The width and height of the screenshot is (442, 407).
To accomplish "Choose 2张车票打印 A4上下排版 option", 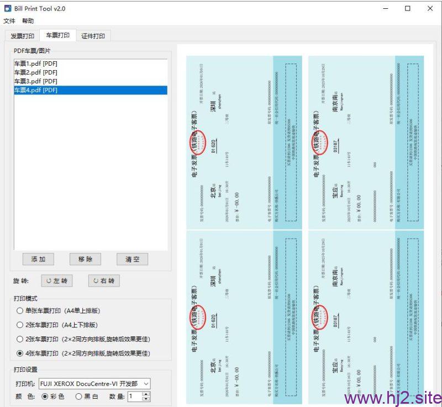I will 57,325.
